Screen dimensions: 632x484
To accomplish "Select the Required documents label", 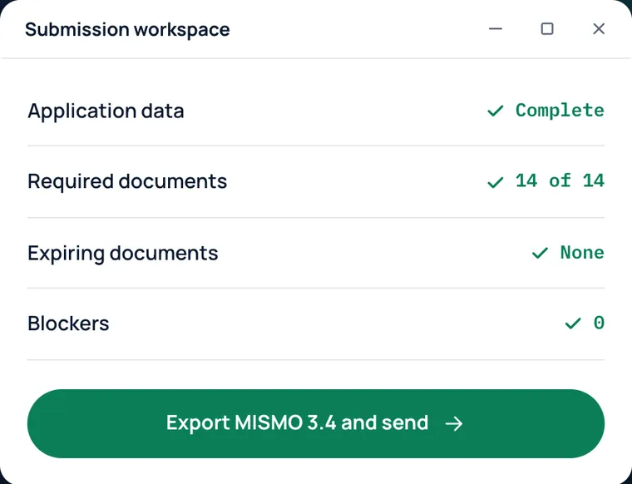I will (x=127, y=181).
